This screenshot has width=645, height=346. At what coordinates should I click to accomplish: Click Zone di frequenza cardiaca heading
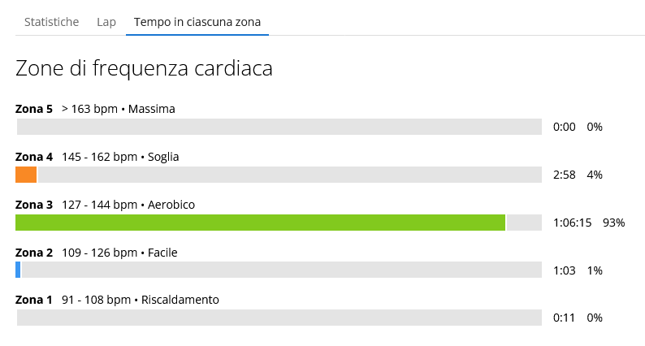[144, 68]
